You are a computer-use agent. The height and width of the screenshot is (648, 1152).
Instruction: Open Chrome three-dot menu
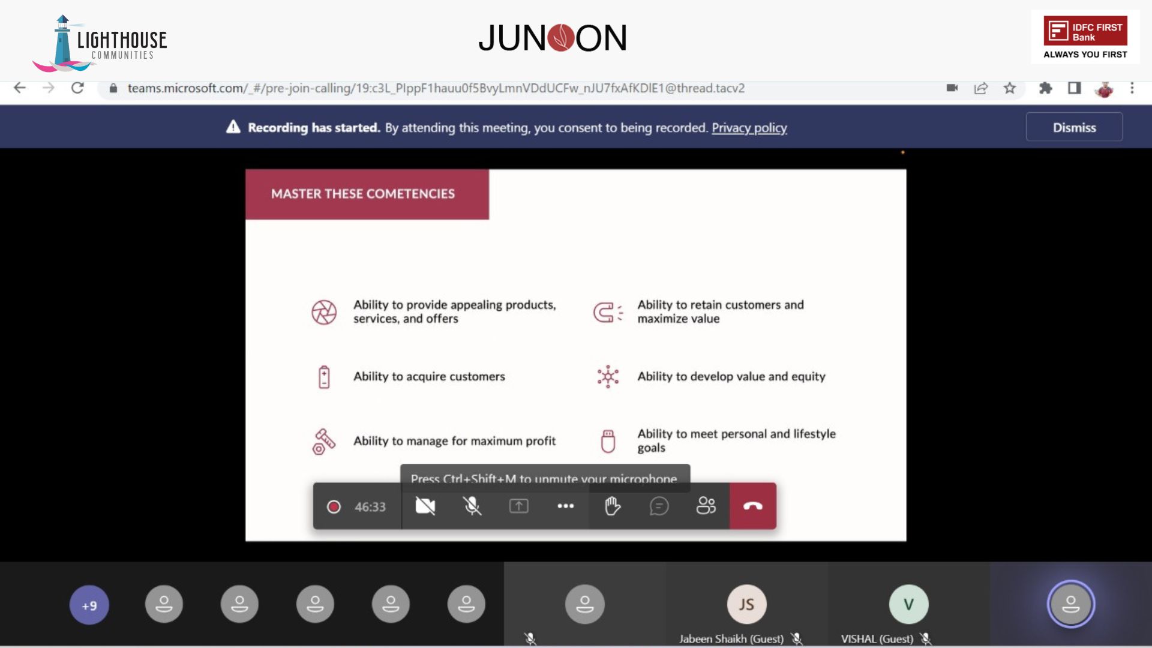coord(1132,88)
